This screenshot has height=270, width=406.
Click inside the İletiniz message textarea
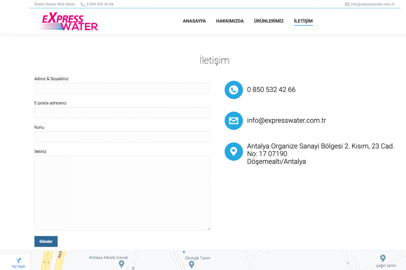122,193
